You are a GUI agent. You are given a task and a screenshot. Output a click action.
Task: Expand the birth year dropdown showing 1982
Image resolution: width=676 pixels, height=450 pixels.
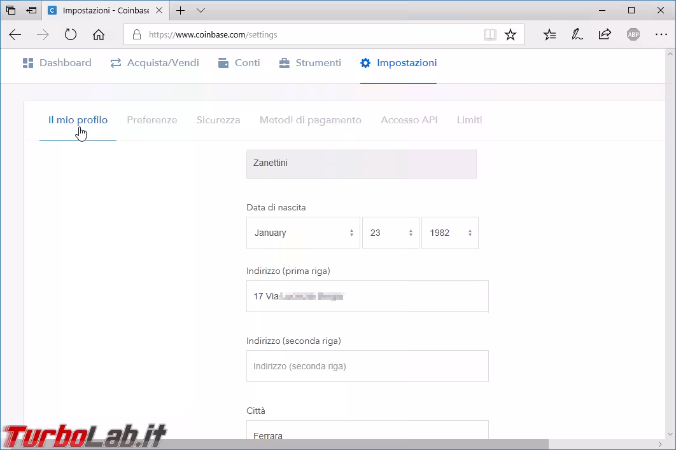[449, 233]
